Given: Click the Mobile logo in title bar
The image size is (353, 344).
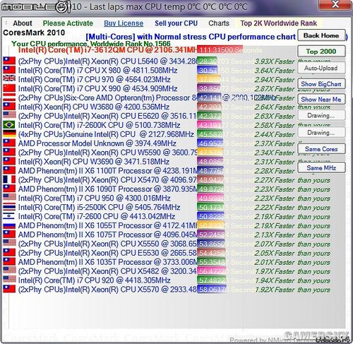Looking at the screenshot, I should click(36, 7).
